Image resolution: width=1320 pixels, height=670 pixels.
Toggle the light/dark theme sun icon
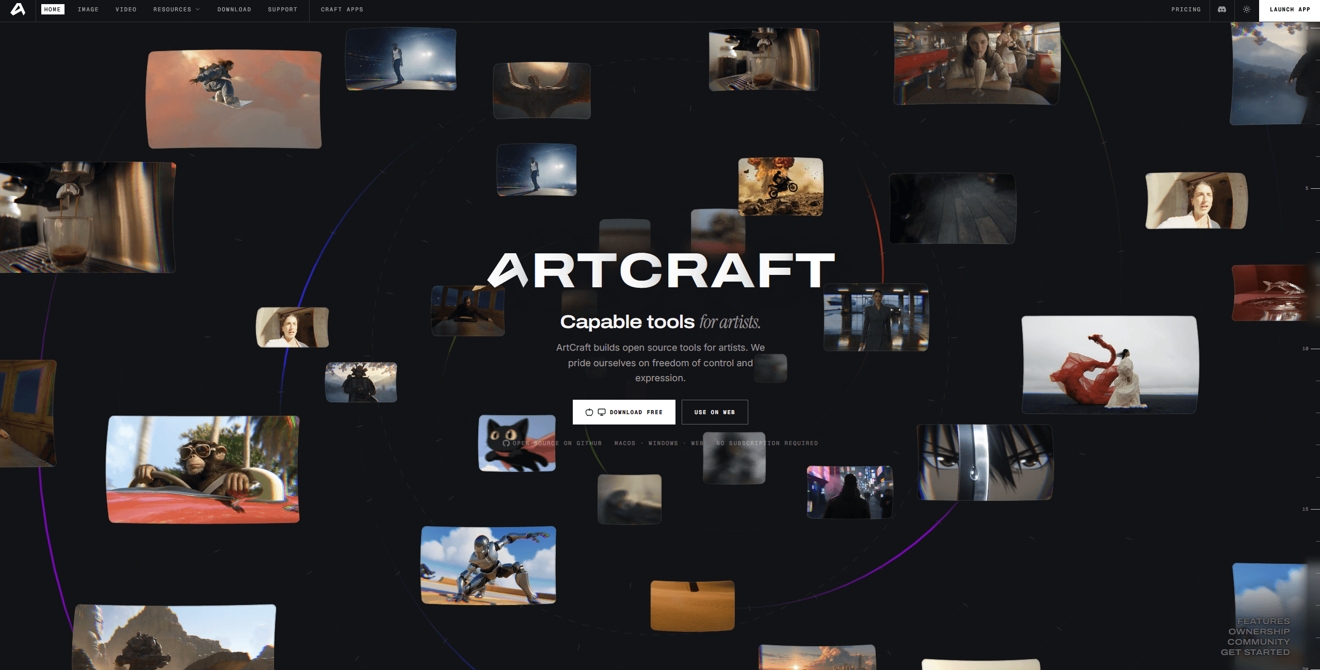point(1246,9)
